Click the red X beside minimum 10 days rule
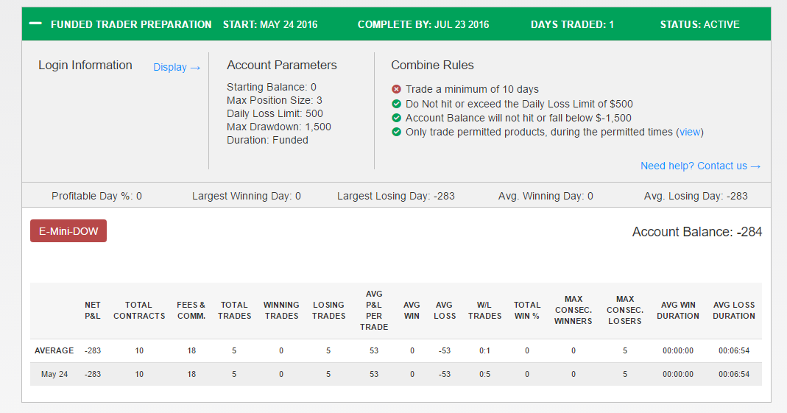The width and height of the screenshot is (787, 413). pyautogui.click(x=397, y=89)
